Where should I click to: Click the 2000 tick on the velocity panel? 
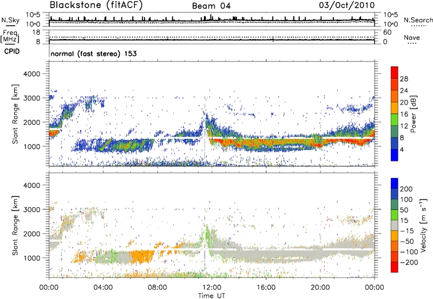pyautogui.click(x=32, y=234)
